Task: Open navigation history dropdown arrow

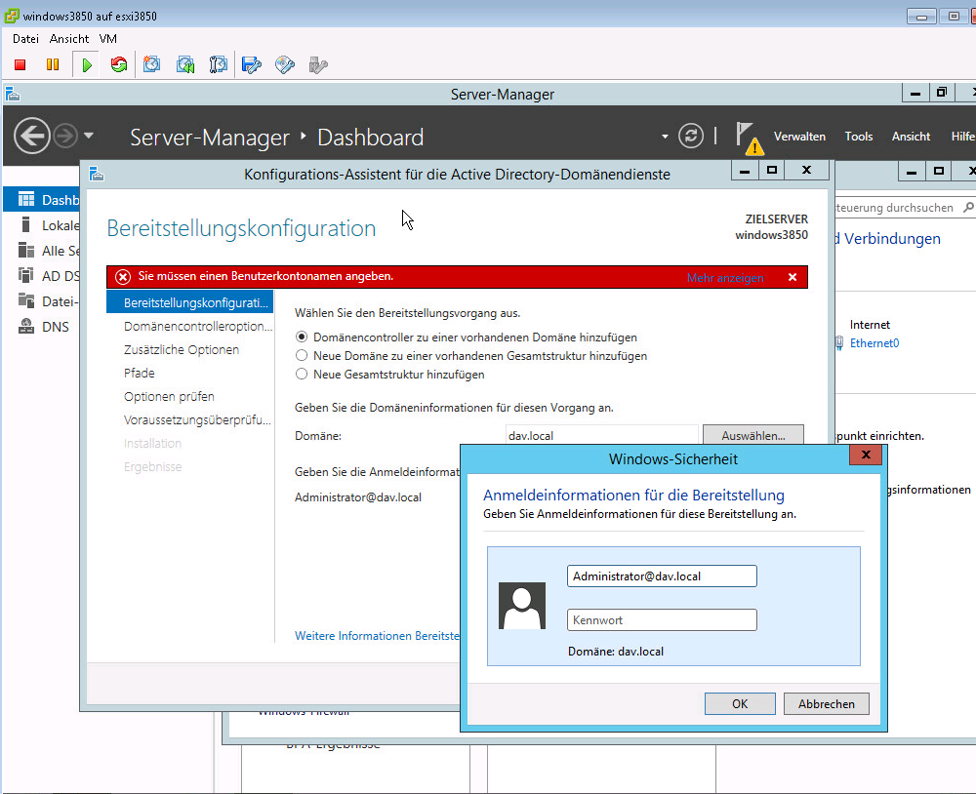Action: click(x=89, y=136)
